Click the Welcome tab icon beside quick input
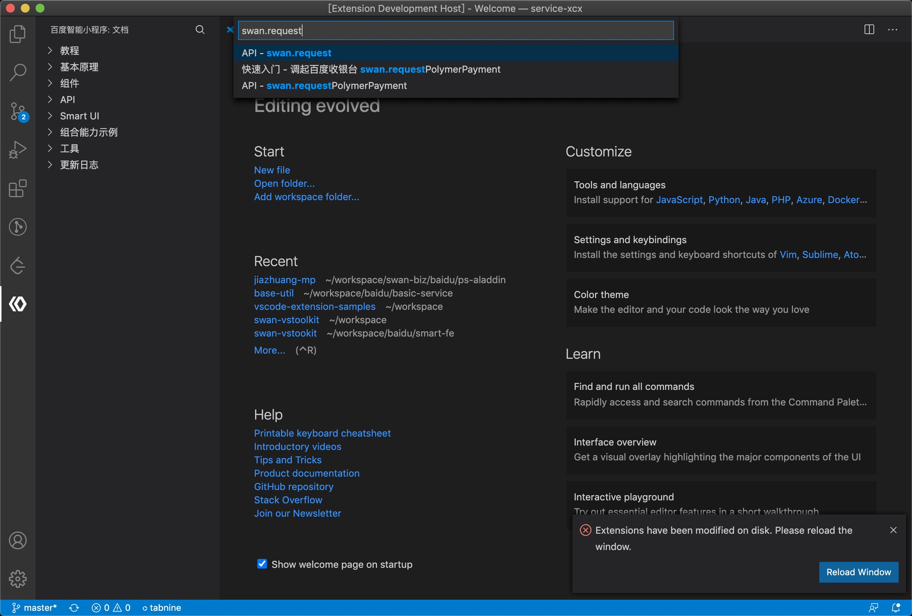Screen dimensions: 912x616 pyautogui.click(x=230, y=30)
